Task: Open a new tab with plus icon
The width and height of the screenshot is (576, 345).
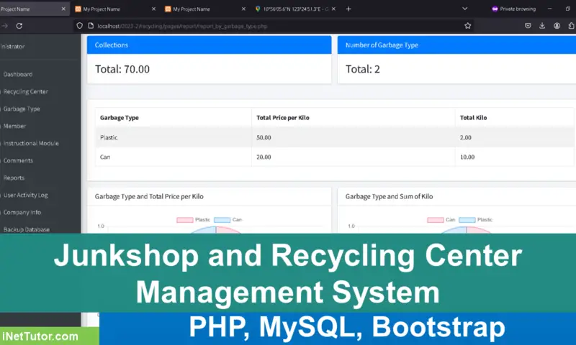Action: click(x=349, y=9)
